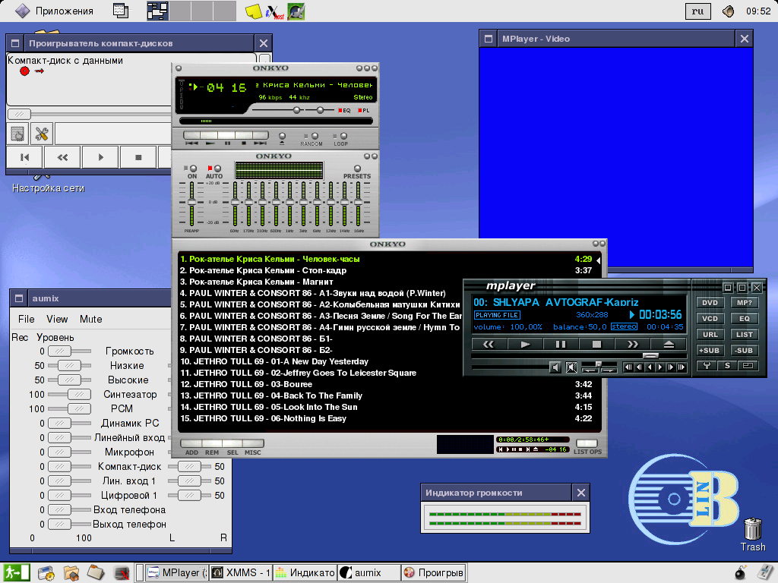778x583 pixels.
Task: Toggle RANDOM shuffle in XMMS
Action: pos(314,136)
